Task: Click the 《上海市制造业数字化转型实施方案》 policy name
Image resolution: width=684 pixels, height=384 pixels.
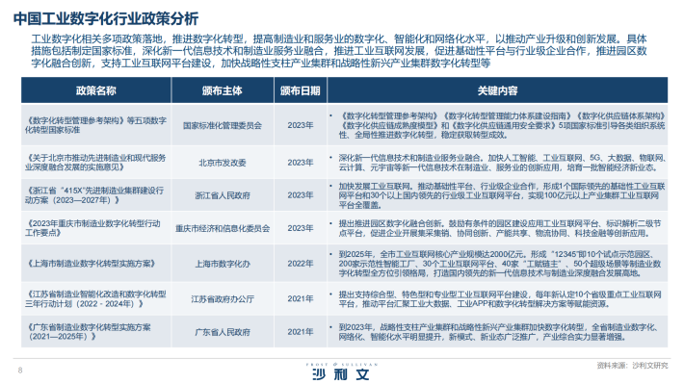Action: coord(92,264)
